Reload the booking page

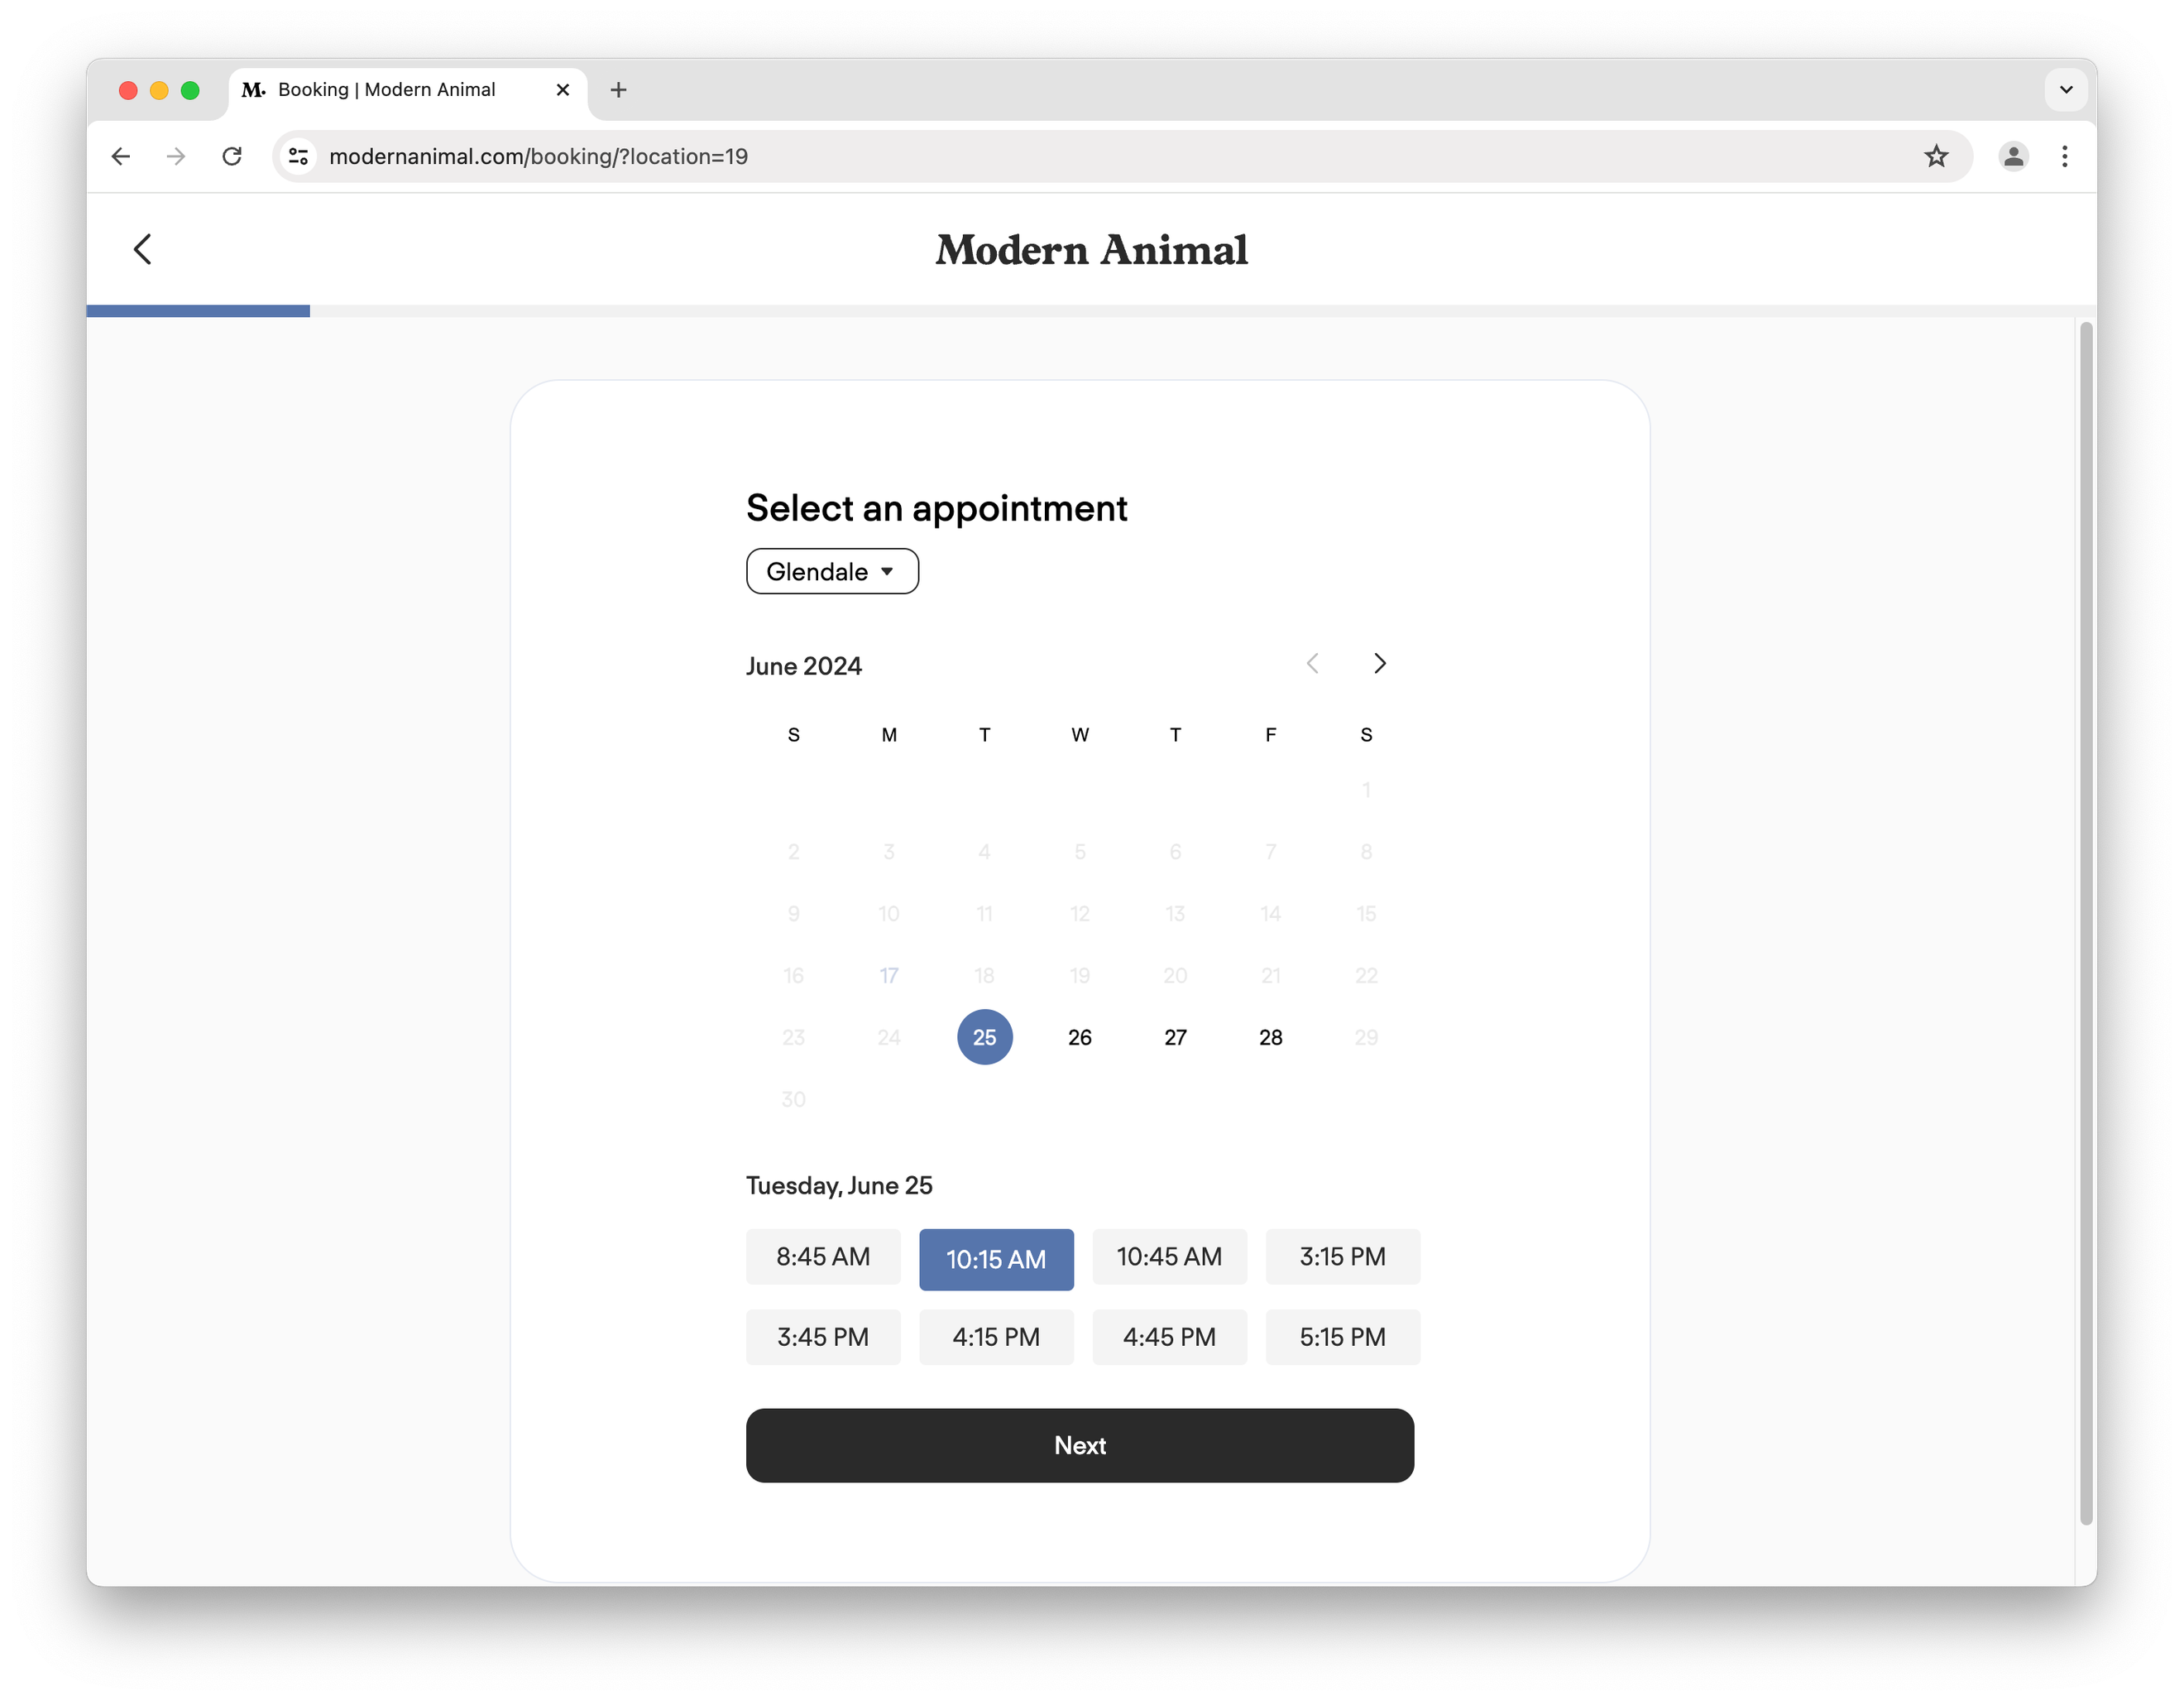232,156
